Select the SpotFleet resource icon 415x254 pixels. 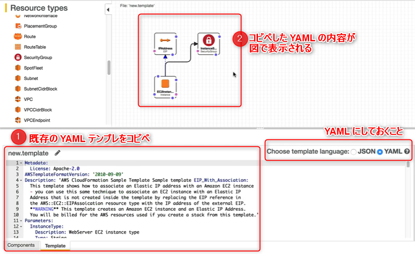pyautogui.click(x=18, y=68)
